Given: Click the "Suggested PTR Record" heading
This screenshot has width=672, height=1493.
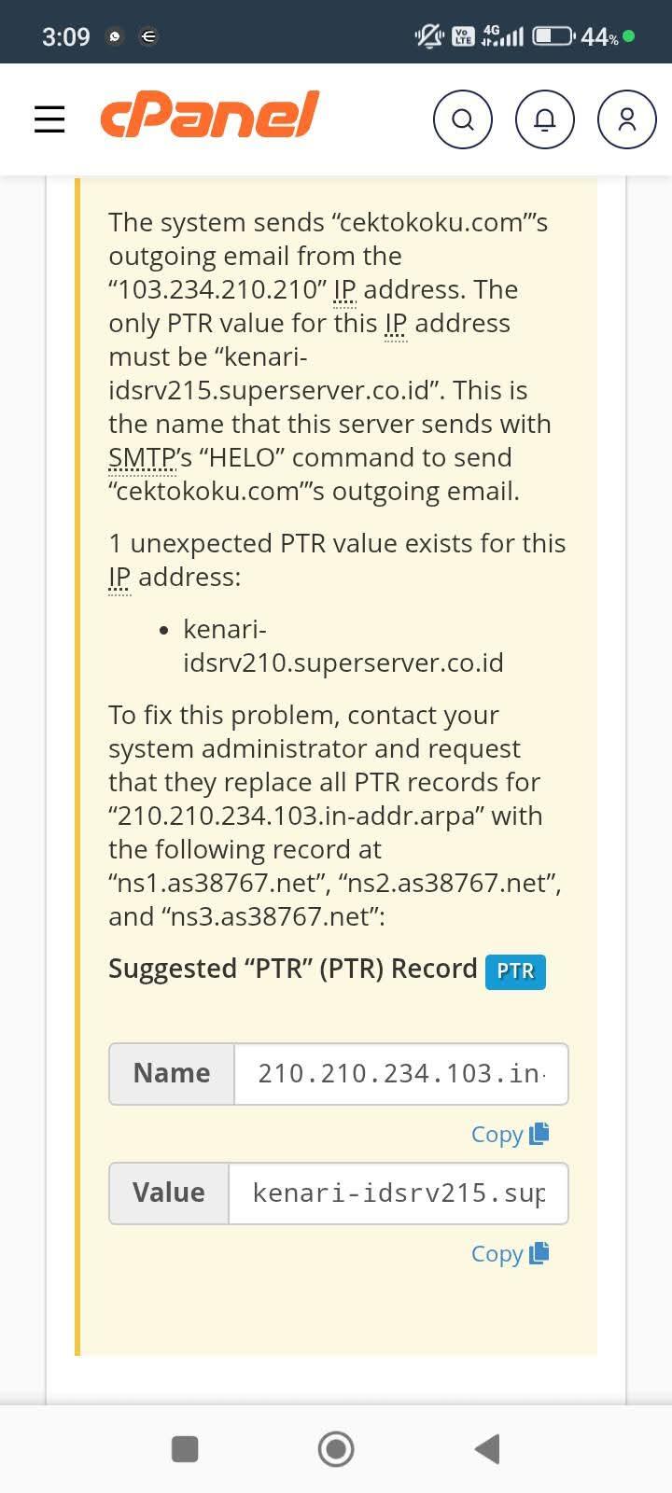Looking at the screenshot, I should 293,969.
